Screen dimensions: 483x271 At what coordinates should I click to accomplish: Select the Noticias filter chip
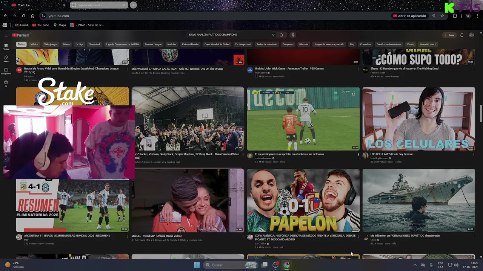(x=172, y=44)
